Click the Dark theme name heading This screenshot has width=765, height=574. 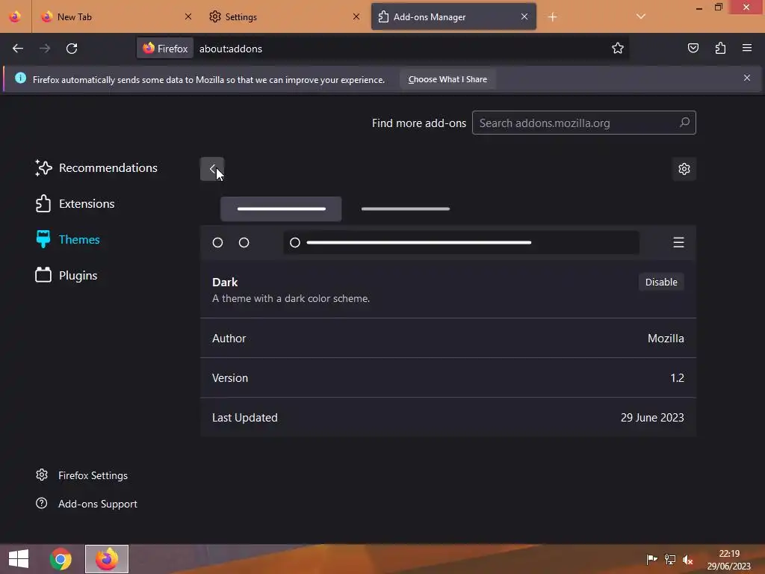coord(225,282)
